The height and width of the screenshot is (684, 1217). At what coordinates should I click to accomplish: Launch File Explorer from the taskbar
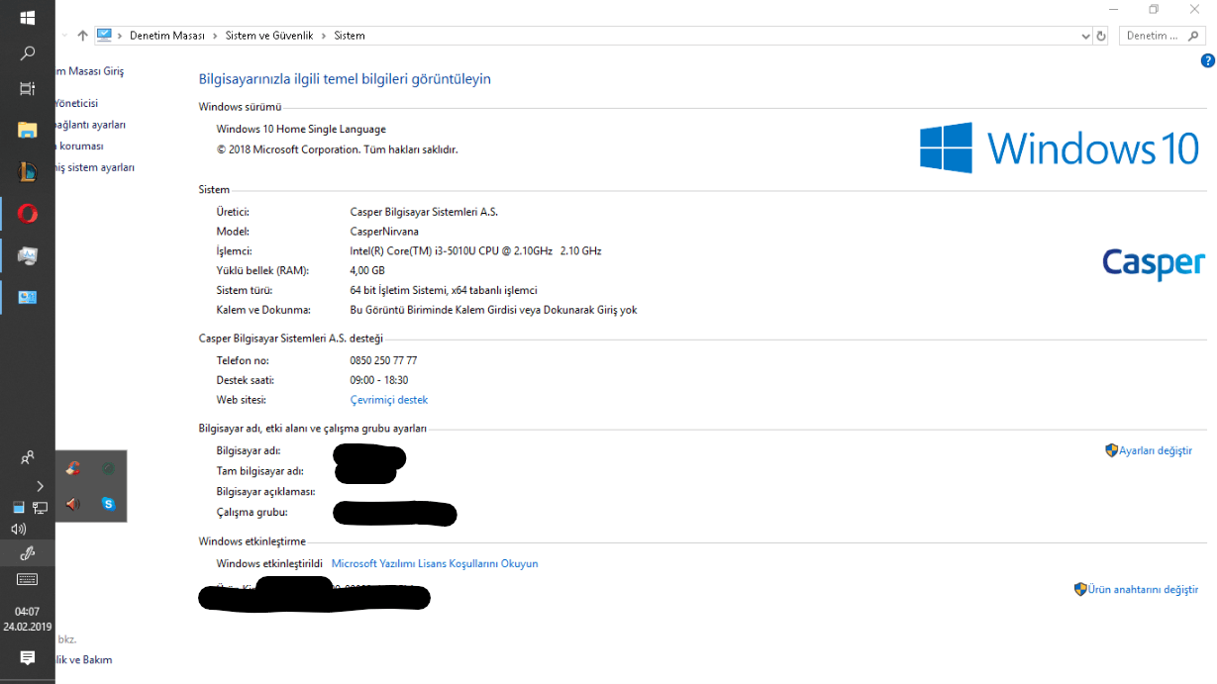28,130
